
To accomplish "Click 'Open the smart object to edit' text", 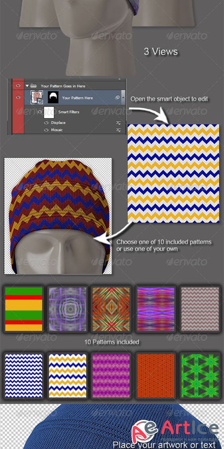I will pos(169,99).
